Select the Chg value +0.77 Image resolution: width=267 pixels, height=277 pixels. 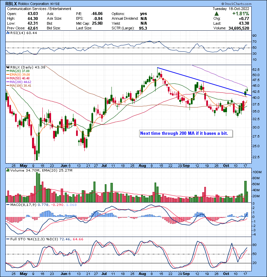[244, 19]
